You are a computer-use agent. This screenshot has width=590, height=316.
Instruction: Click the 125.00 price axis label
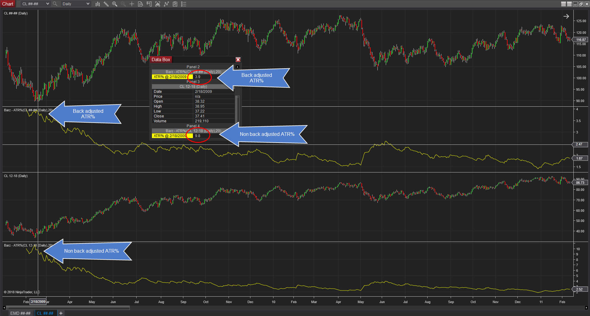(581, 21)
